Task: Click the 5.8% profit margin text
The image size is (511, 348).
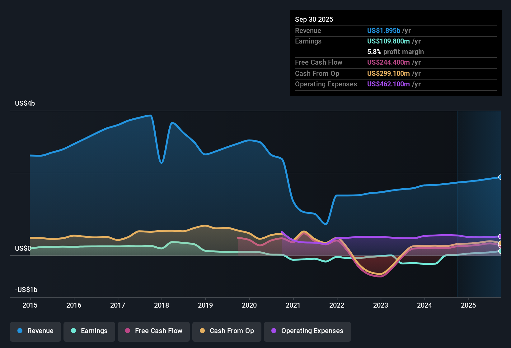Action: [395, 52]
